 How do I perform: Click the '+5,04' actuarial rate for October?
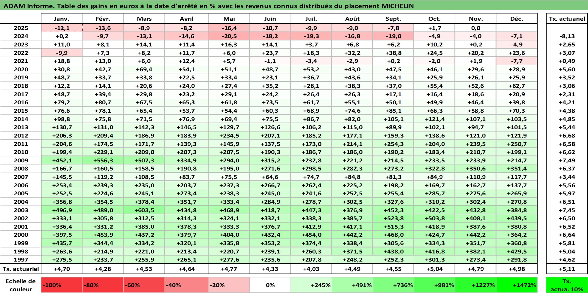435,269
